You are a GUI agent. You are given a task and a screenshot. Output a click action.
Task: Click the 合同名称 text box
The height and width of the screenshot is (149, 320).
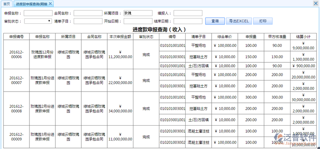pyautogui.click(x=88, y=13)
